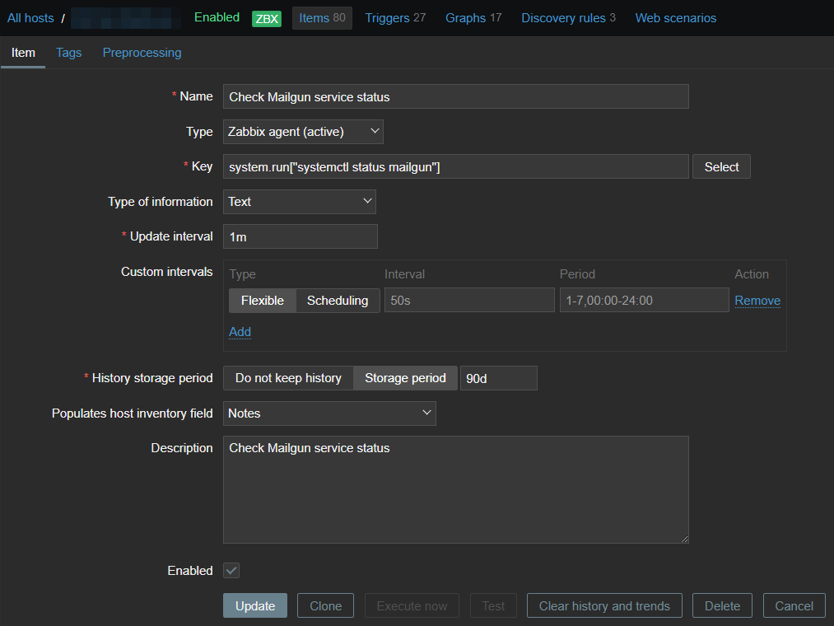Click the Update button
Screen dimensions: 834x626
pos(255,606)
